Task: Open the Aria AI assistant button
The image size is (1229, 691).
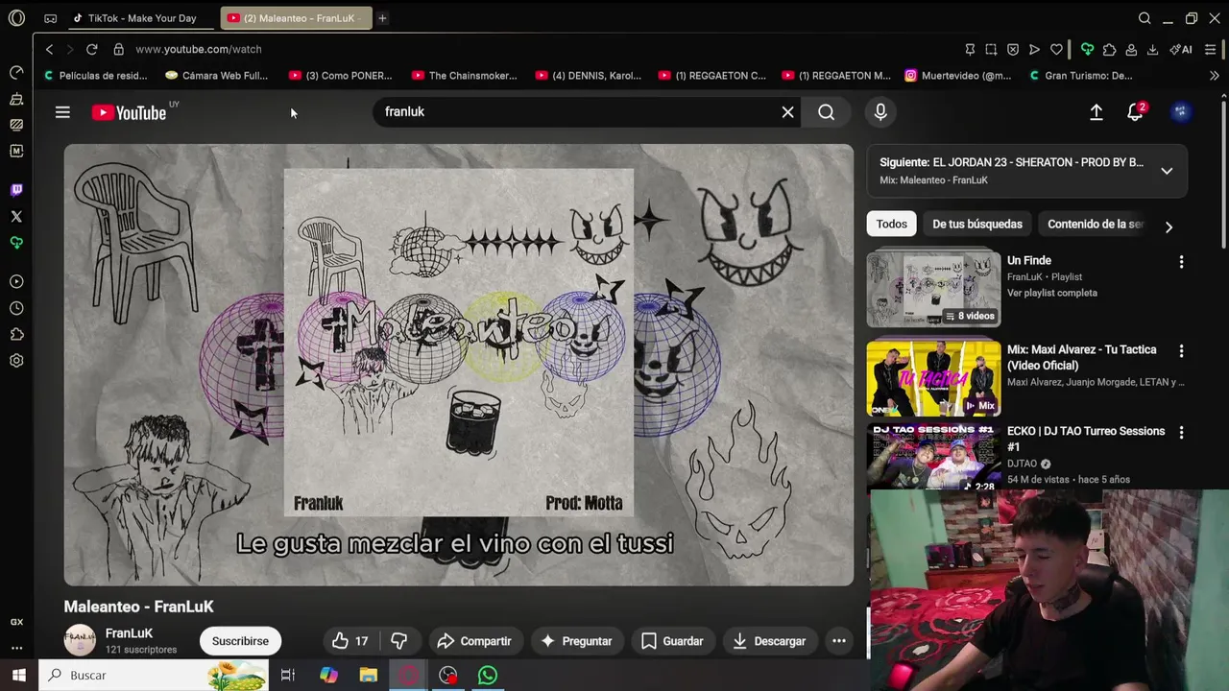Action: pyautogui.click(x=1181, y=49)
